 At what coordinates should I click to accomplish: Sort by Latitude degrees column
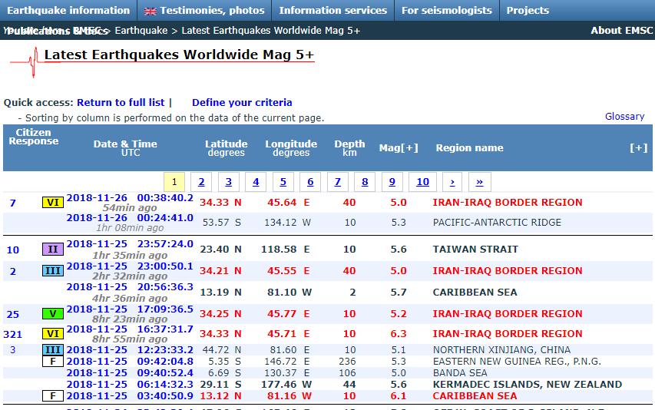click(x=226, y=148)
